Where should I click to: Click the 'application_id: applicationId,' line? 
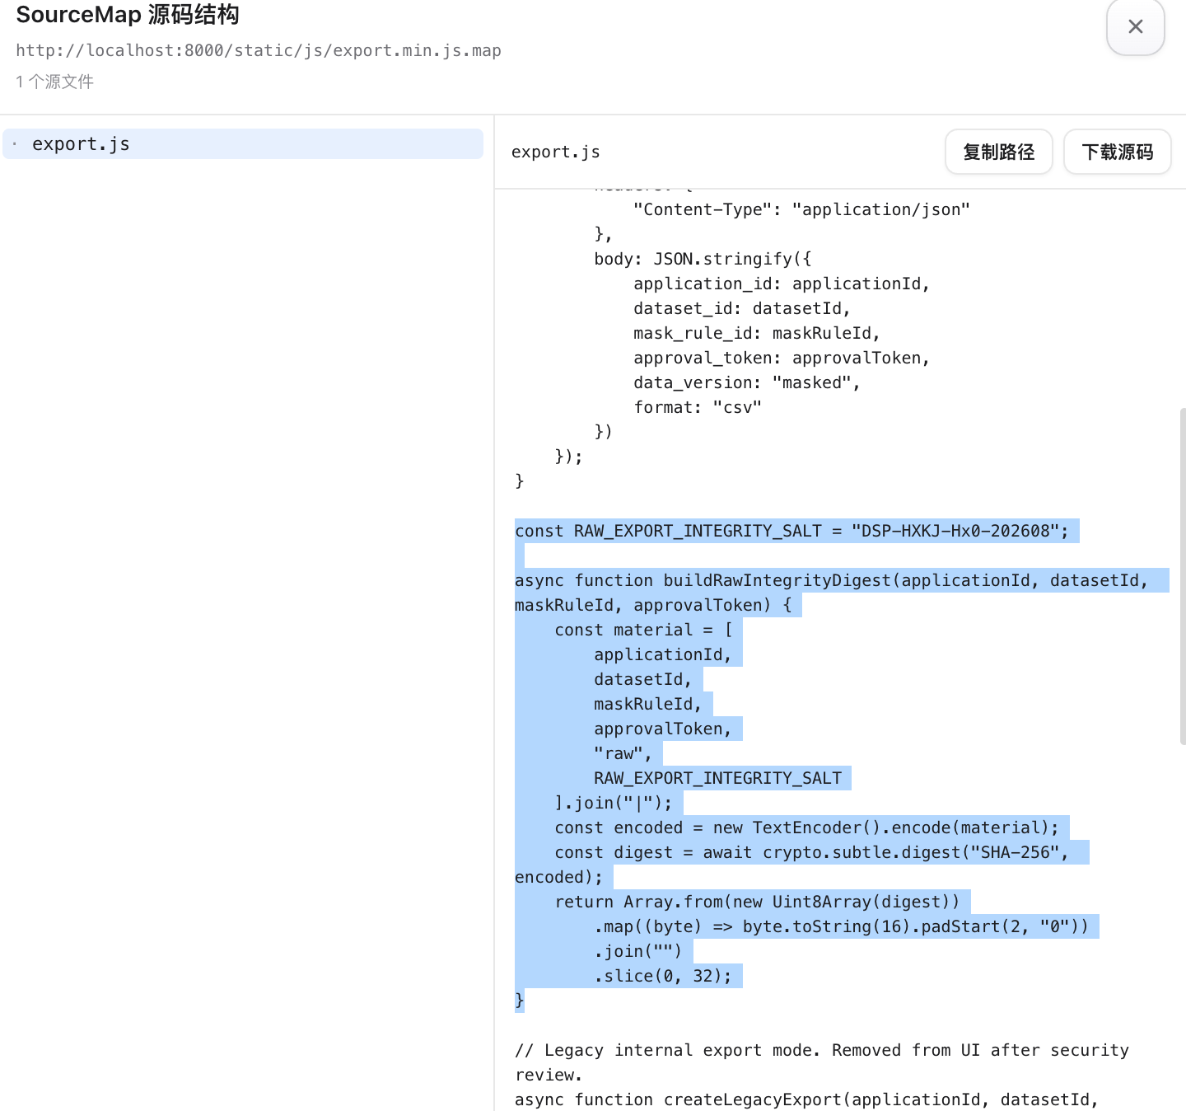[x=782, y=284]
